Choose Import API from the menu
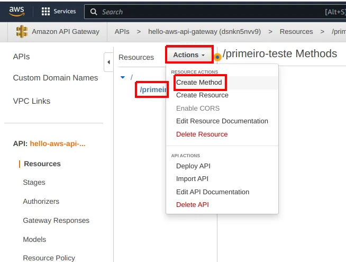The image size is (346, 262). tap(192, 178)
